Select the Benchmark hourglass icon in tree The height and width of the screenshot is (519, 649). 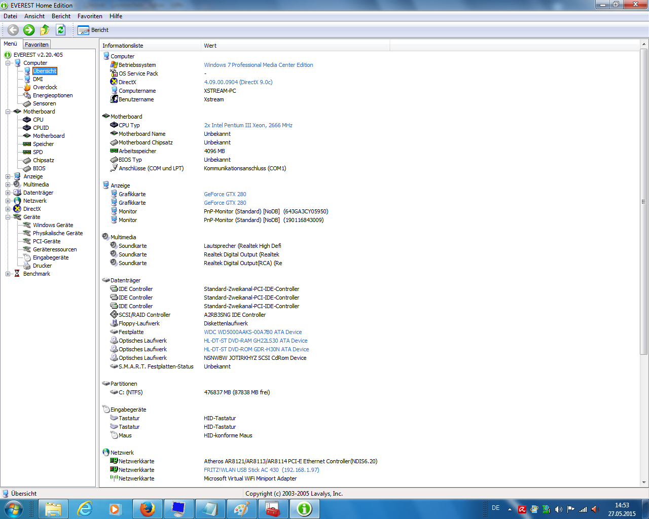[x=17, y=274]
